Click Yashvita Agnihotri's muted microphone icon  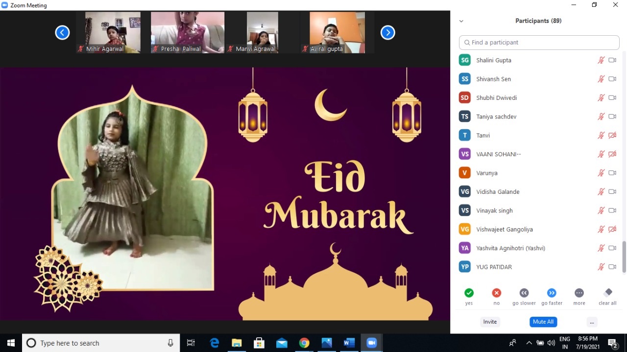click(x=601, y=248)
